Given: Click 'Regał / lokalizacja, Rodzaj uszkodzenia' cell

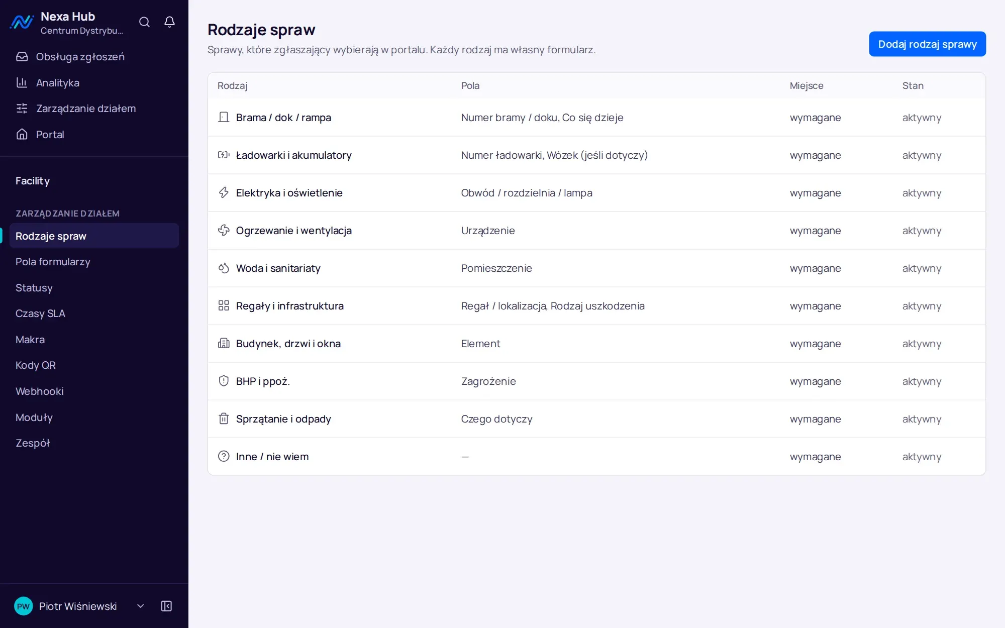Looking at the screenshot, I should [x=553, y=306].
